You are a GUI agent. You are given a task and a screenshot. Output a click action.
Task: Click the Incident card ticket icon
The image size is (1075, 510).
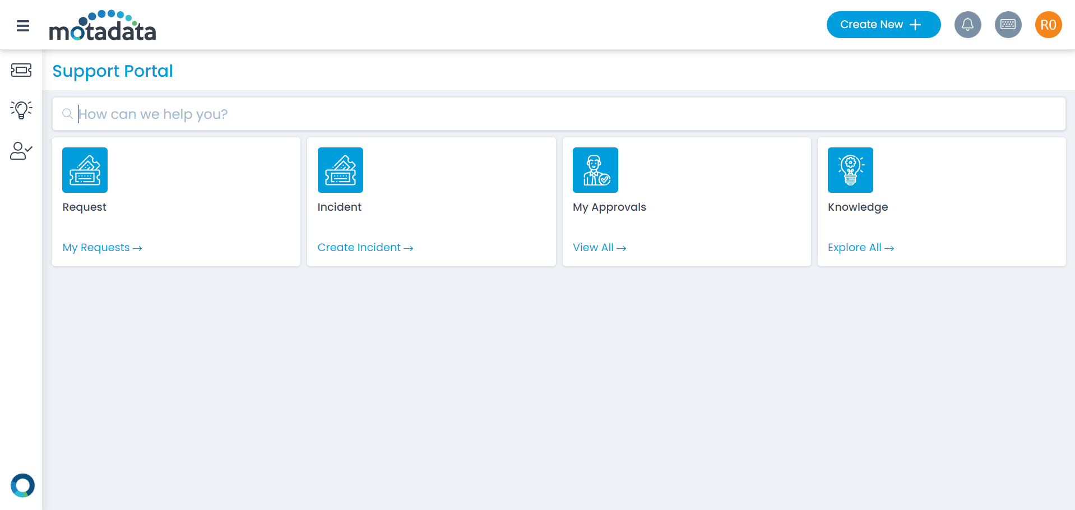click(x=340, y=170)
